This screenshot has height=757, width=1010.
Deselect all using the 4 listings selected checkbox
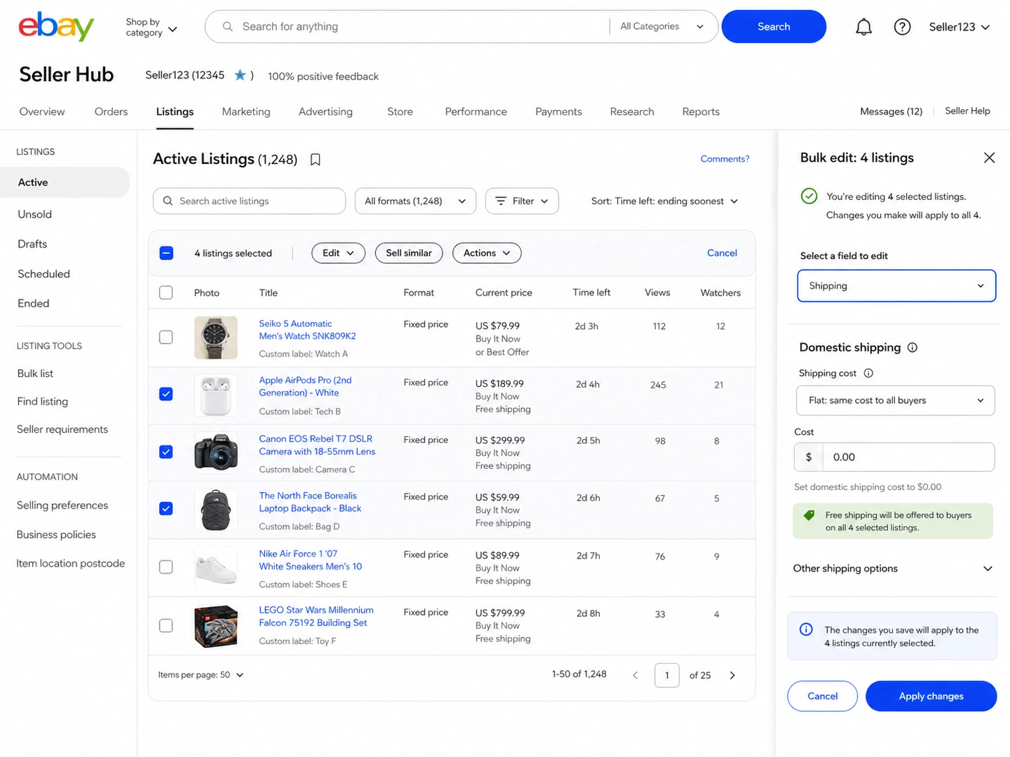coord(166,253)
